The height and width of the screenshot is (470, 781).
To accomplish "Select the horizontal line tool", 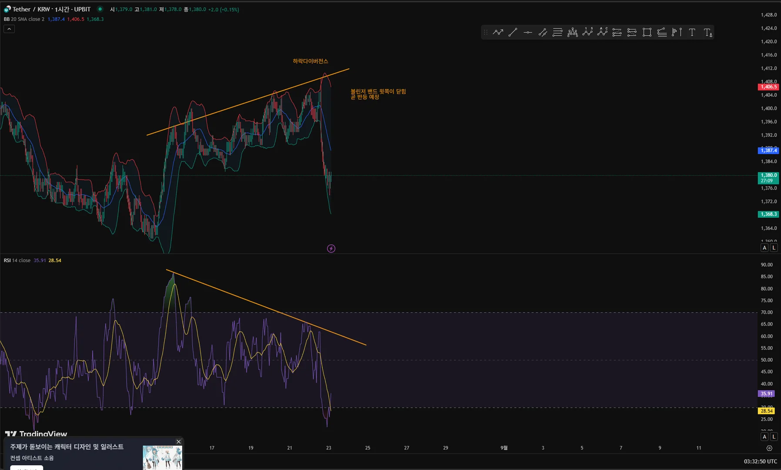I will click(527, 32).
